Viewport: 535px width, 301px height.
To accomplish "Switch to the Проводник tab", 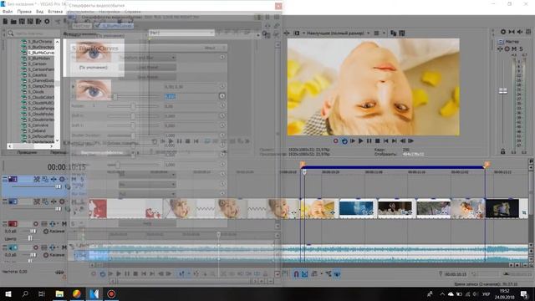I will (x=27, y=152).
